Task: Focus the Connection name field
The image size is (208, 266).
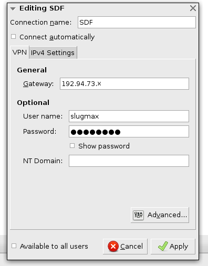Action: click(137, 23)
